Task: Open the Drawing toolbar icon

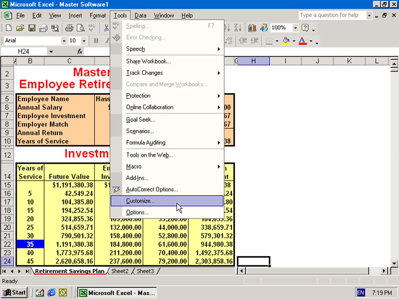Action: (x=264, y=28)
